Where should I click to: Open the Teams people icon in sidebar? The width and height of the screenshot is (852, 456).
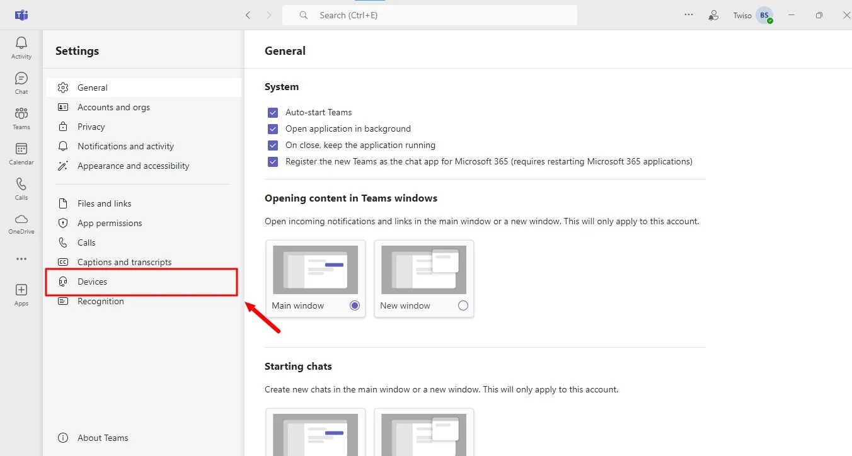pyautogui.click(x=21, y=113)
